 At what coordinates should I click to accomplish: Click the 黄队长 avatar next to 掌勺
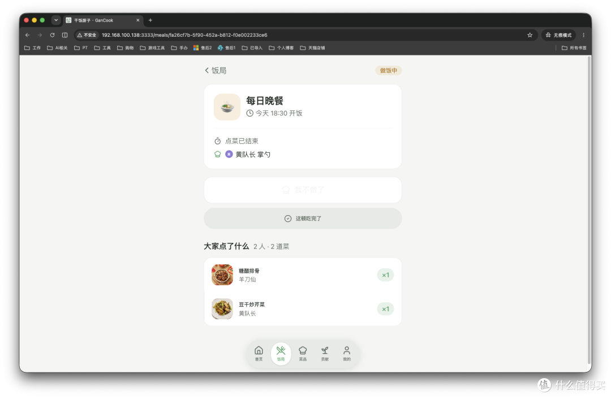pyautogui.click(x=229, y=155)
